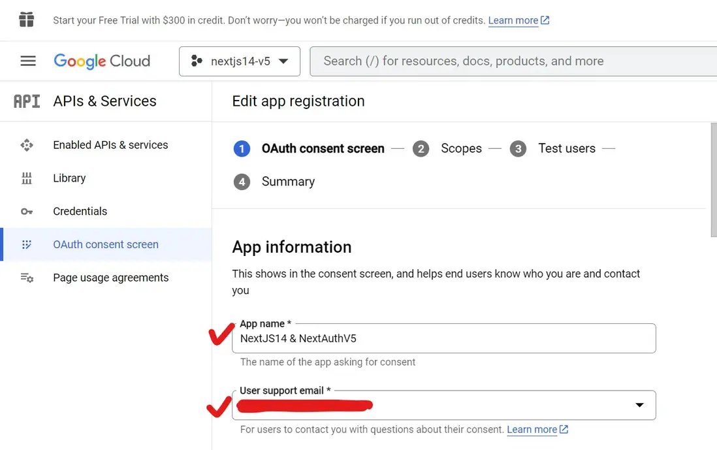This screenshot has width=717, height=450.
Task: Click Learn more in the free trial banner
Action: click(x=513, y=20)
